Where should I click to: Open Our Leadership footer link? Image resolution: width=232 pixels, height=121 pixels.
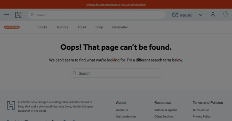click(x=126, y=116)
